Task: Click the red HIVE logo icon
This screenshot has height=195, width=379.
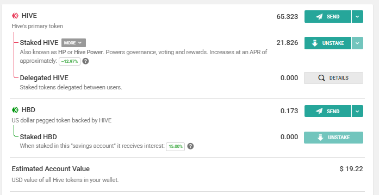Action: click(x=15, y=16)
